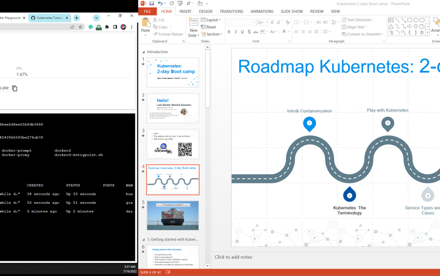Select the isosceles triangle shape
Viewport: 440px width, 276px height.
coord(391,26)
